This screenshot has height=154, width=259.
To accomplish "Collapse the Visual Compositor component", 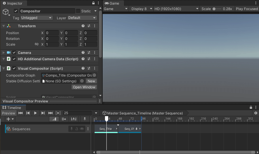I will 3,68.
